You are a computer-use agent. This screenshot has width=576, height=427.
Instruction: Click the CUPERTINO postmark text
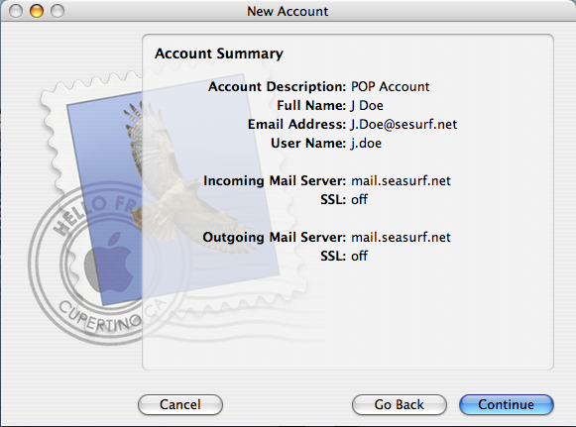[100, 316]
